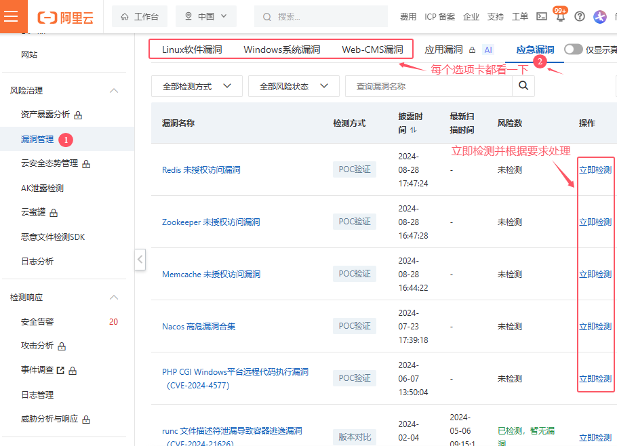Open the 支持 top menu
Viewport: 617px width, 446px height.
[x=496, y=16]
